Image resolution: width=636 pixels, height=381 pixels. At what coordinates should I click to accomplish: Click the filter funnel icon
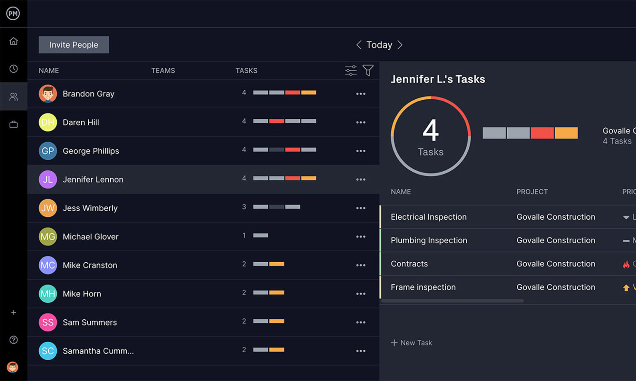pos(368,70)
